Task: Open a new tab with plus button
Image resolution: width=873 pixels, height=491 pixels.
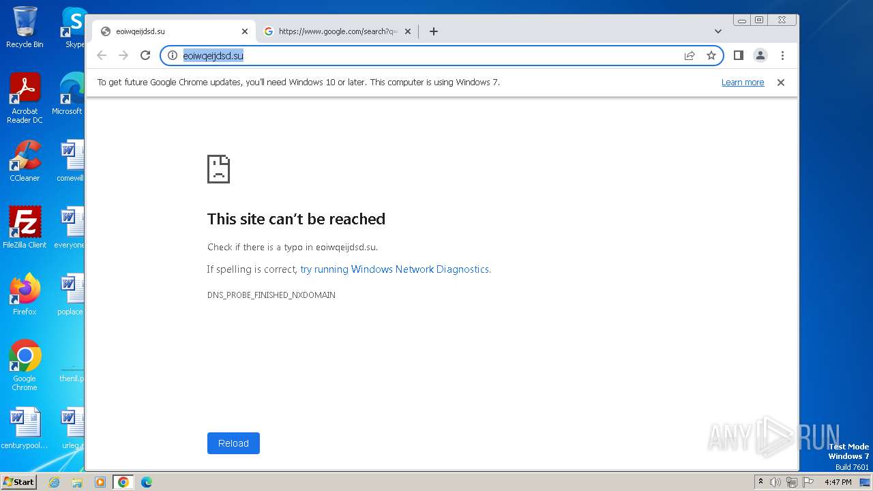Action: [x=434, y=31]
